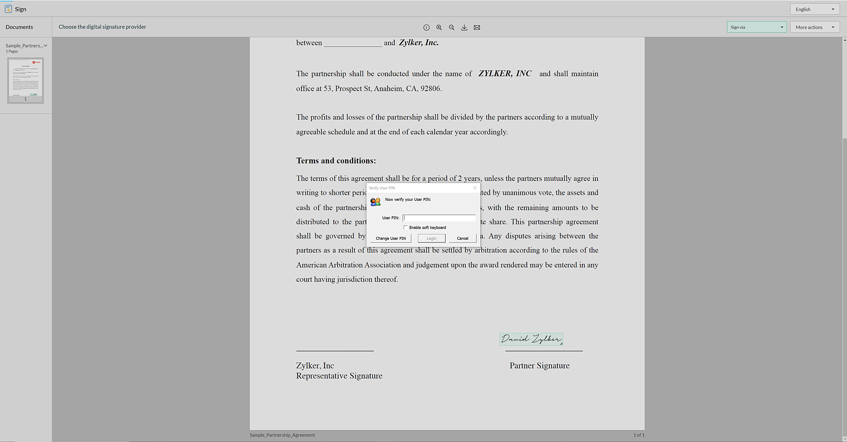Click 'Representative Signature' text in document
The width and height of the screenshot is (847, 442).
click(x=339, y=376)
